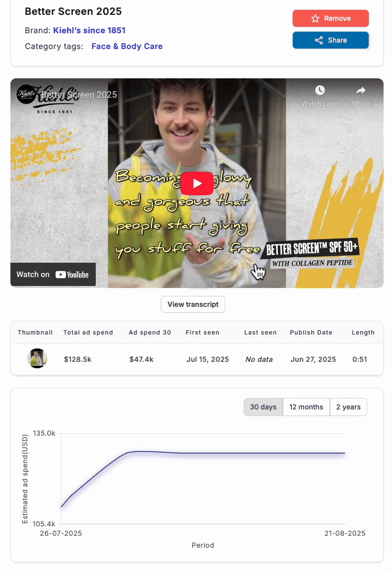Click the Period axis title
Screen dimensions: 392x571
203,545
